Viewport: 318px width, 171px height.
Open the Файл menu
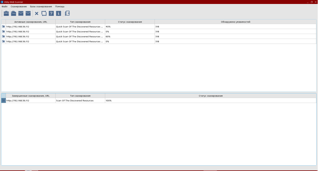click(x=4, y=7)
